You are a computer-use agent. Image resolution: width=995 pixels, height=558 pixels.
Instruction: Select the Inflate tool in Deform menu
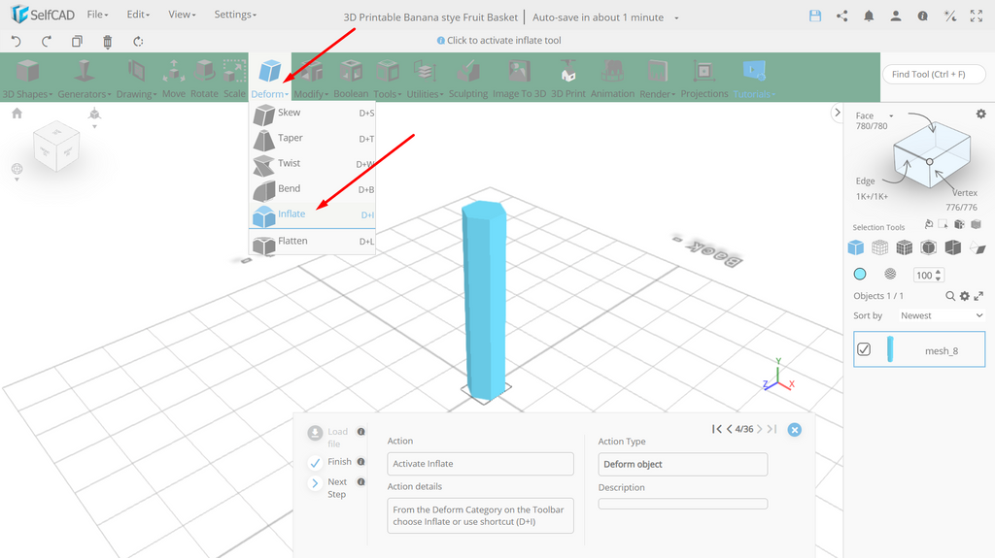coord(314,215)
